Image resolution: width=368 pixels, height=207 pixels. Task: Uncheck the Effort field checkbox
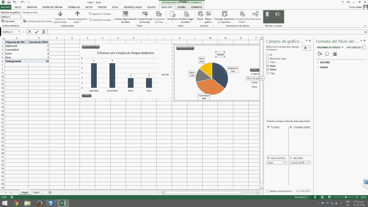point(267,70)
